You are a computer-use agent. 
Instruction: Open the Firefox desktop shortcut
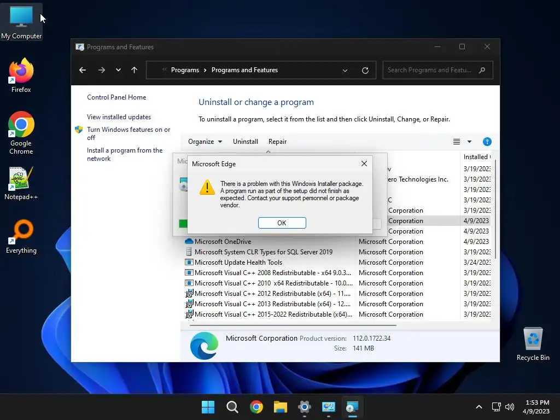point(21,75)
